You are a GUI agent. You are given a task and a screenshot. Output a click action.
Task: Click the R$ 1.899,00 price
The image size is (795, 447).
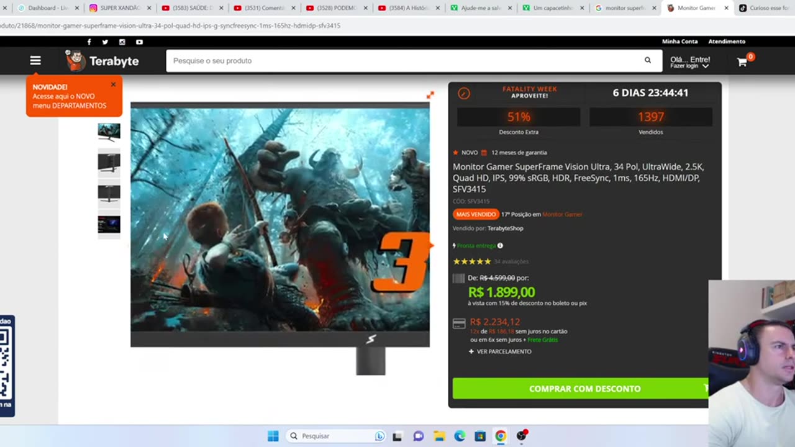[501, 292]
